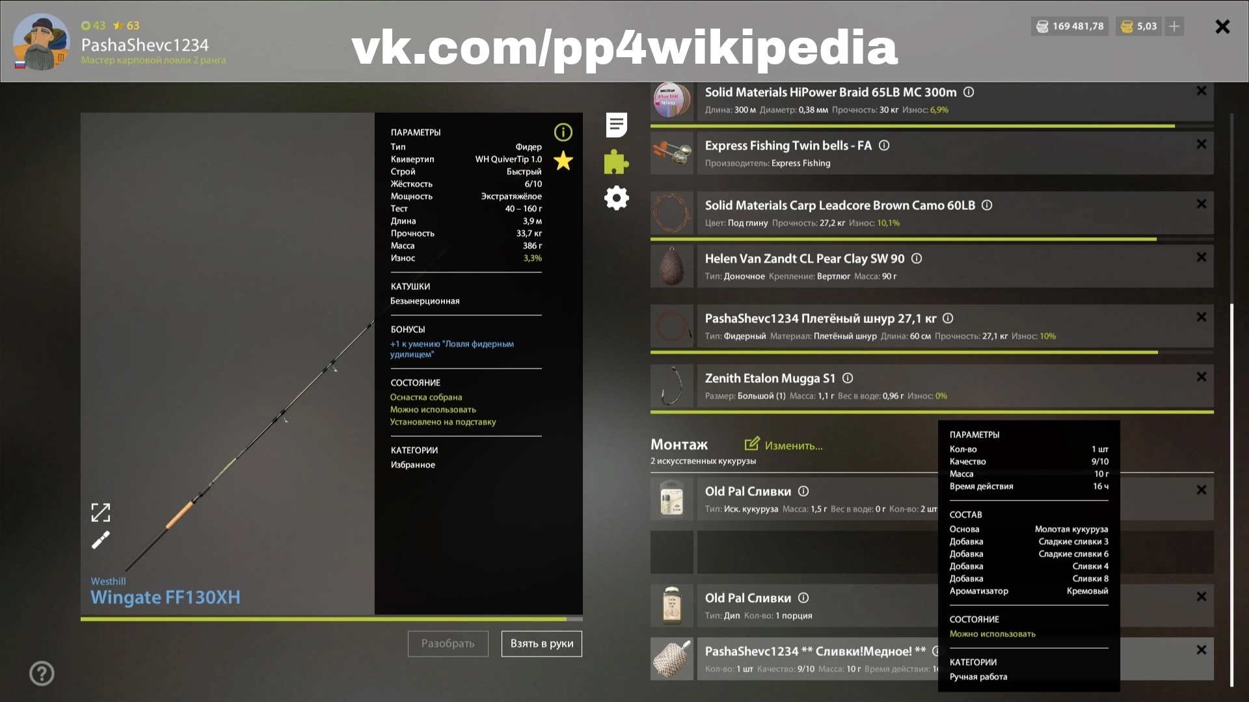This screenshot has height=702, width=1249.
Task: Remove Helen Van Zandt Pear Clay sinker
Action: click(x=1201, y=257)
